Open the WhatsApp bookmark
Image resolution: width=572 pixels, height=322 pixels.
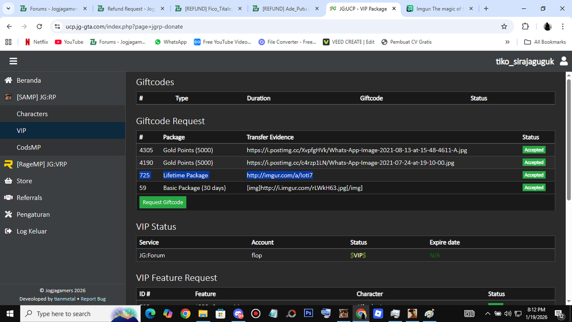[x=171, y=42]
